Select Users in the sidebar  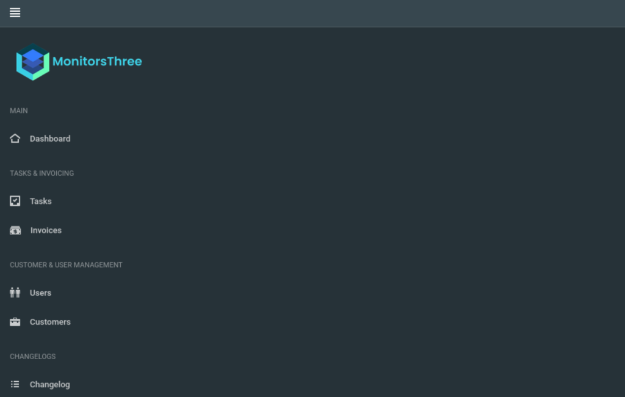[x=40, y=293]
